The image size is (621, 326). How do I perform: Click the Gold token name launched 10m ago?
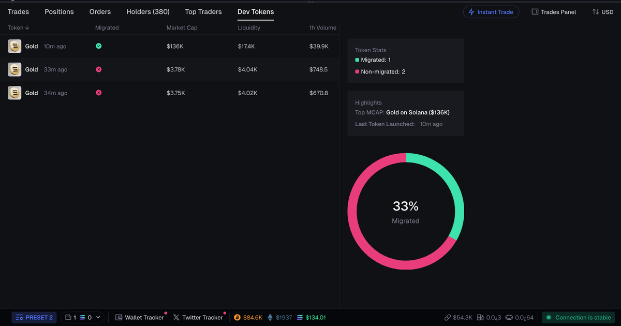tap(32, 46)
